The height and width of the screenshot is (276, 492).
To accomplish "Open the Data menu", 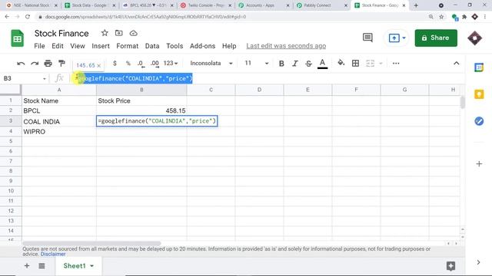I will (152, 46).
